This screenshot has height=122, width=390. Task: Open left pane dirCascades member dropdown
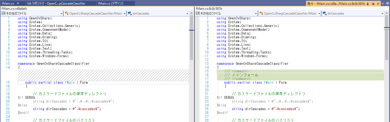[158, 13]
